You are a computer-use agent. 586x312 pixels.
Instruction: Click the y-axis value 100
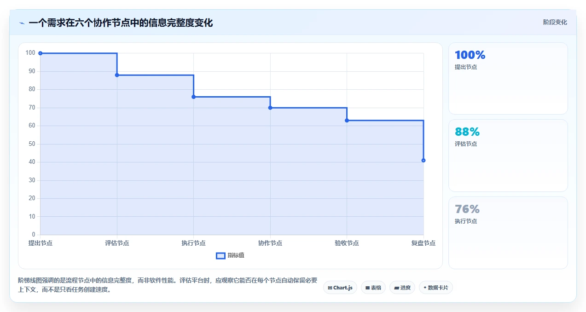pyautogui.click(x=30, y=53)
